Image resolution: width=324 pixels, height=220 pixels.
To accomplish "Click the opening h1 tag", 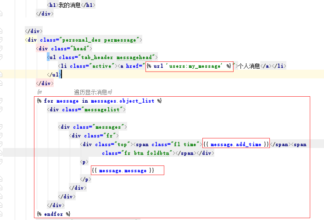I will pos(53,5).
